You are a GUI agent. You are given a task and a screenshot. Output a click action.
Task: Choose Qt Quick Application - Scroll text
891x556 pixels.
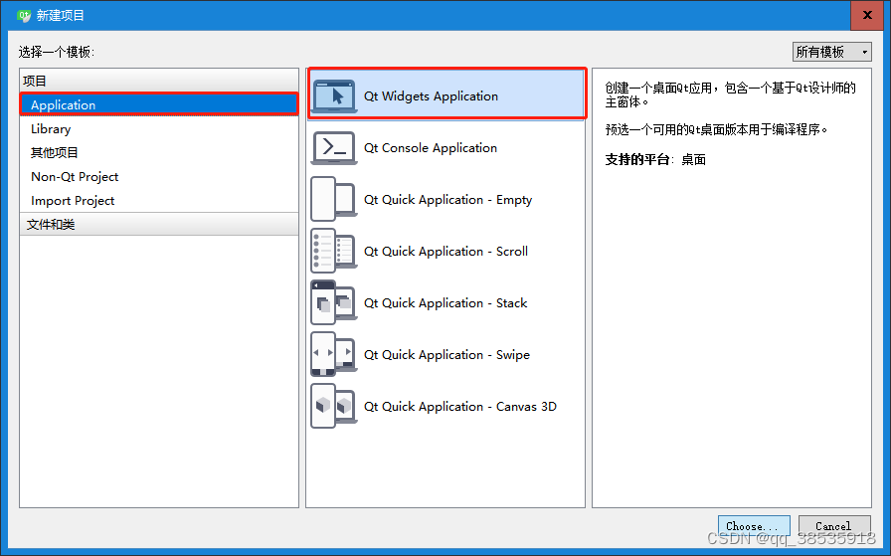point(446,252)
